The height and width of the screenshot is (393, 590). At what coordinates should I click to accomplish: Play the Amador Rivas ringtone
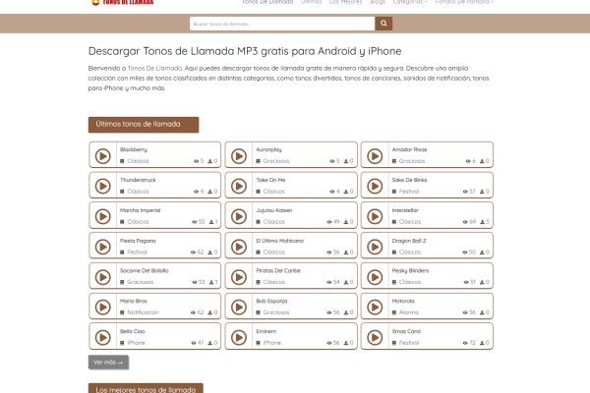pyautogui.click(x=375, y=156)
